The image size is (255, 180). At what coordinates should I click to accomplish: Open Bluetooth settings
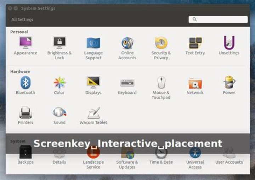[x=25, y=86]
